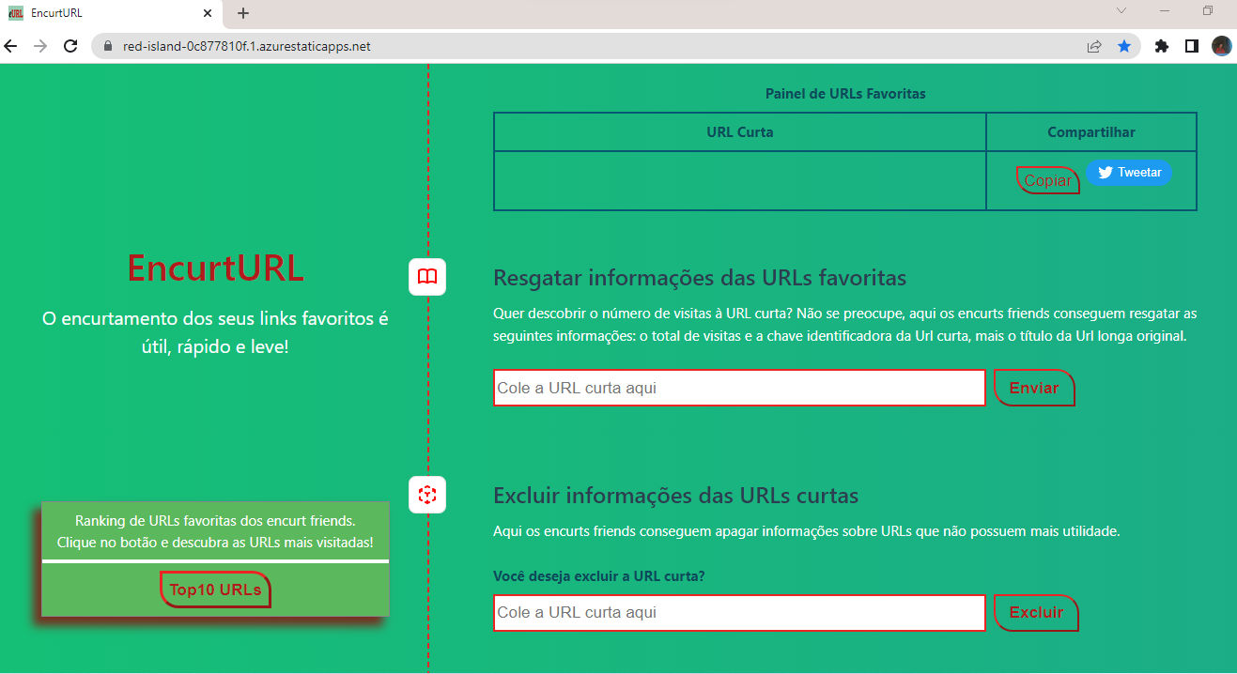1237x674 pixels.
Task: Click the book icon on the divider
Action: click(x=427, y=277)
